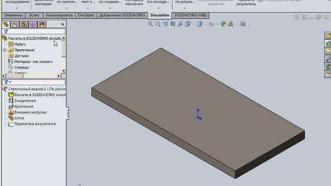Screen dimensions: 331x186
Task: Open Apply Scene dropdown arrow
Action: click(237, 24)
